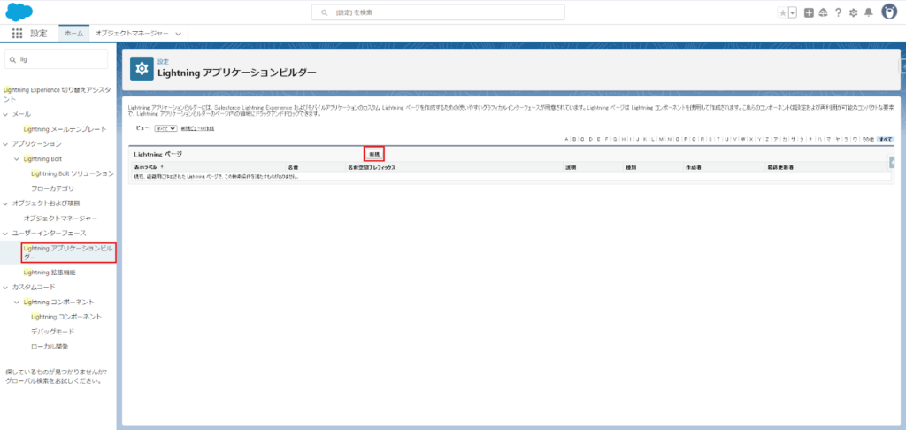Image resolution: width=906 pixels, height=430 pixels.
Task: Open Lightning メールテンプレート
Action: [x=65, y=129]
